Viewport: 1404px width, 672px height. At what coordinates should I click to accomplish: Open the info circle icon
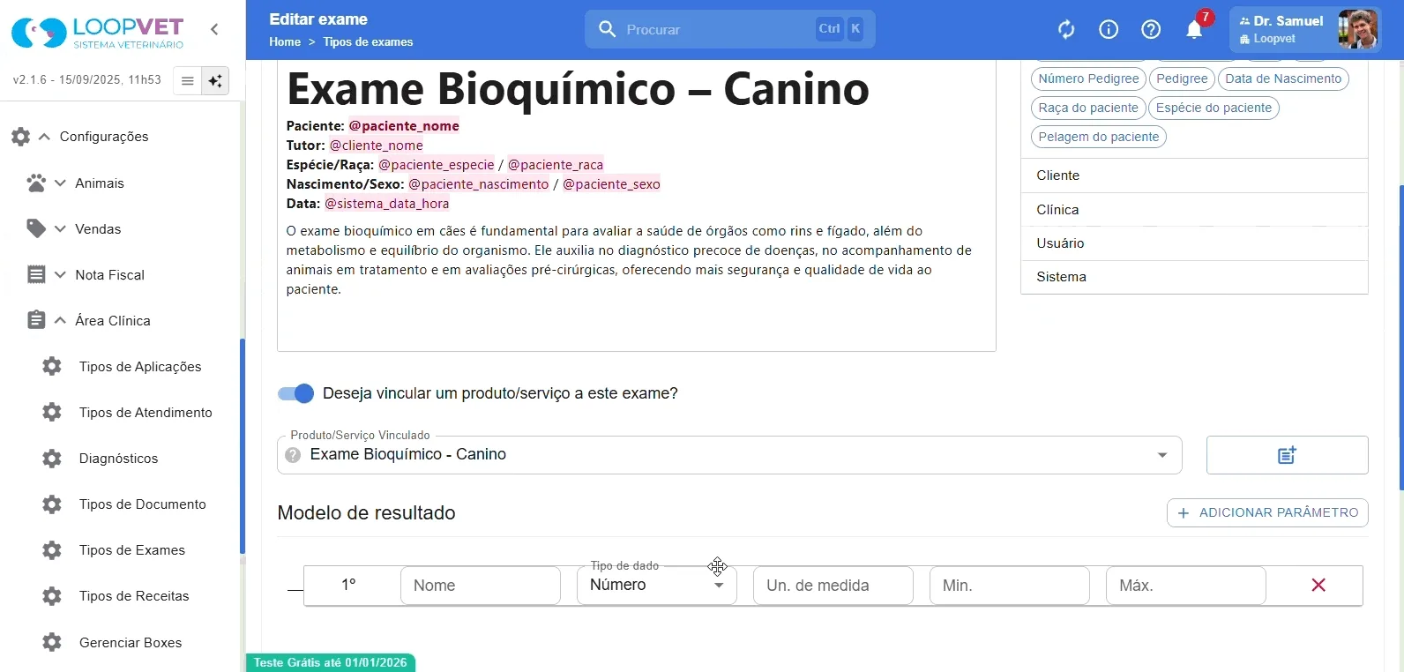(x=1109, y=30)
